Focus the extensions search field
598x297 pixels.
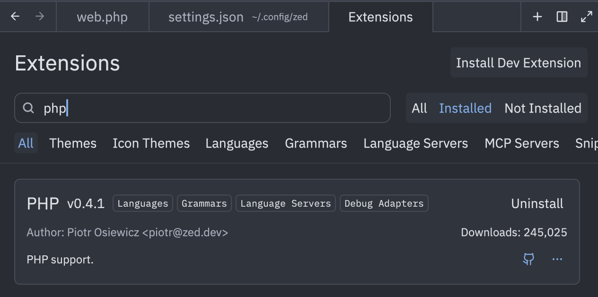click(x=202, y=108)
